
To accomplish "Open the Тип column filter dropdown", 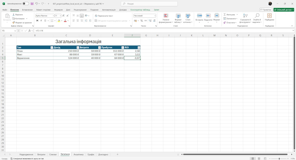I will (52, 48).
